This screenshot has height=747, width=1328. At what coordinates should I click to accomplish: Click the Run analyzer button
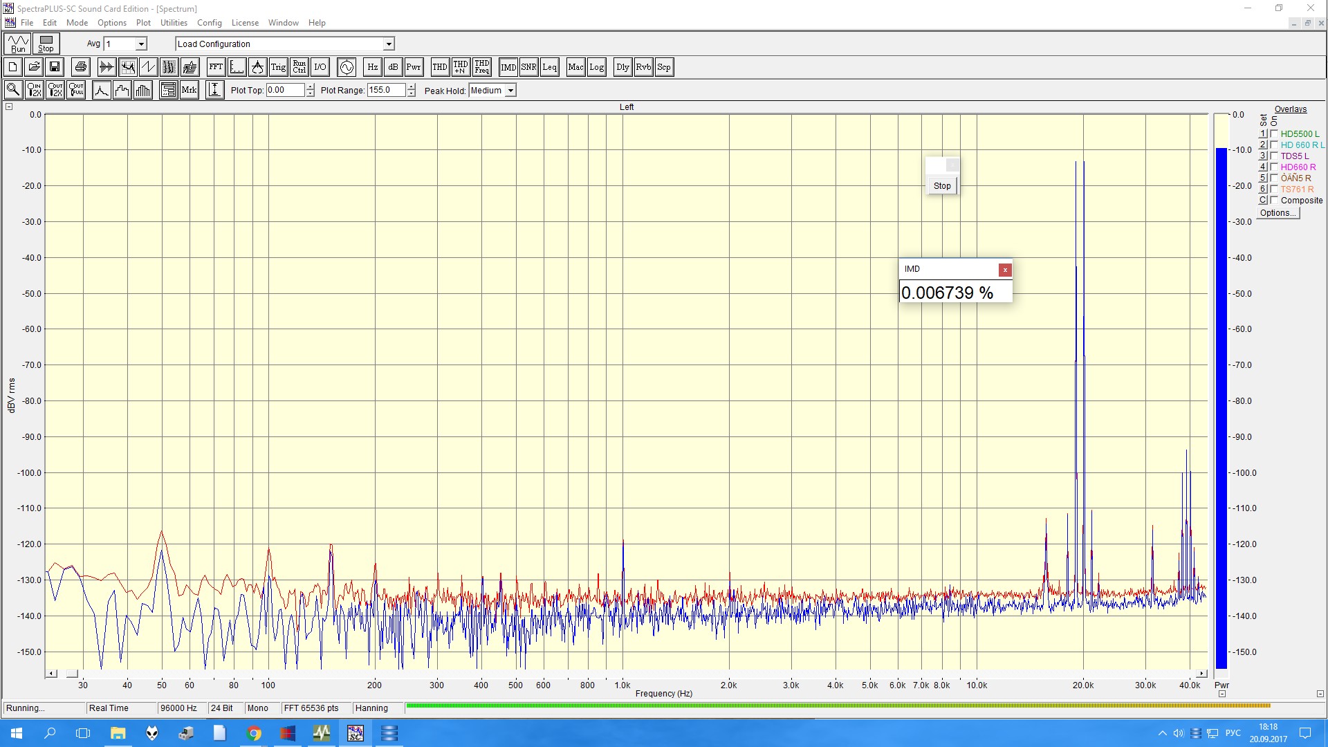tap(18, 44)
